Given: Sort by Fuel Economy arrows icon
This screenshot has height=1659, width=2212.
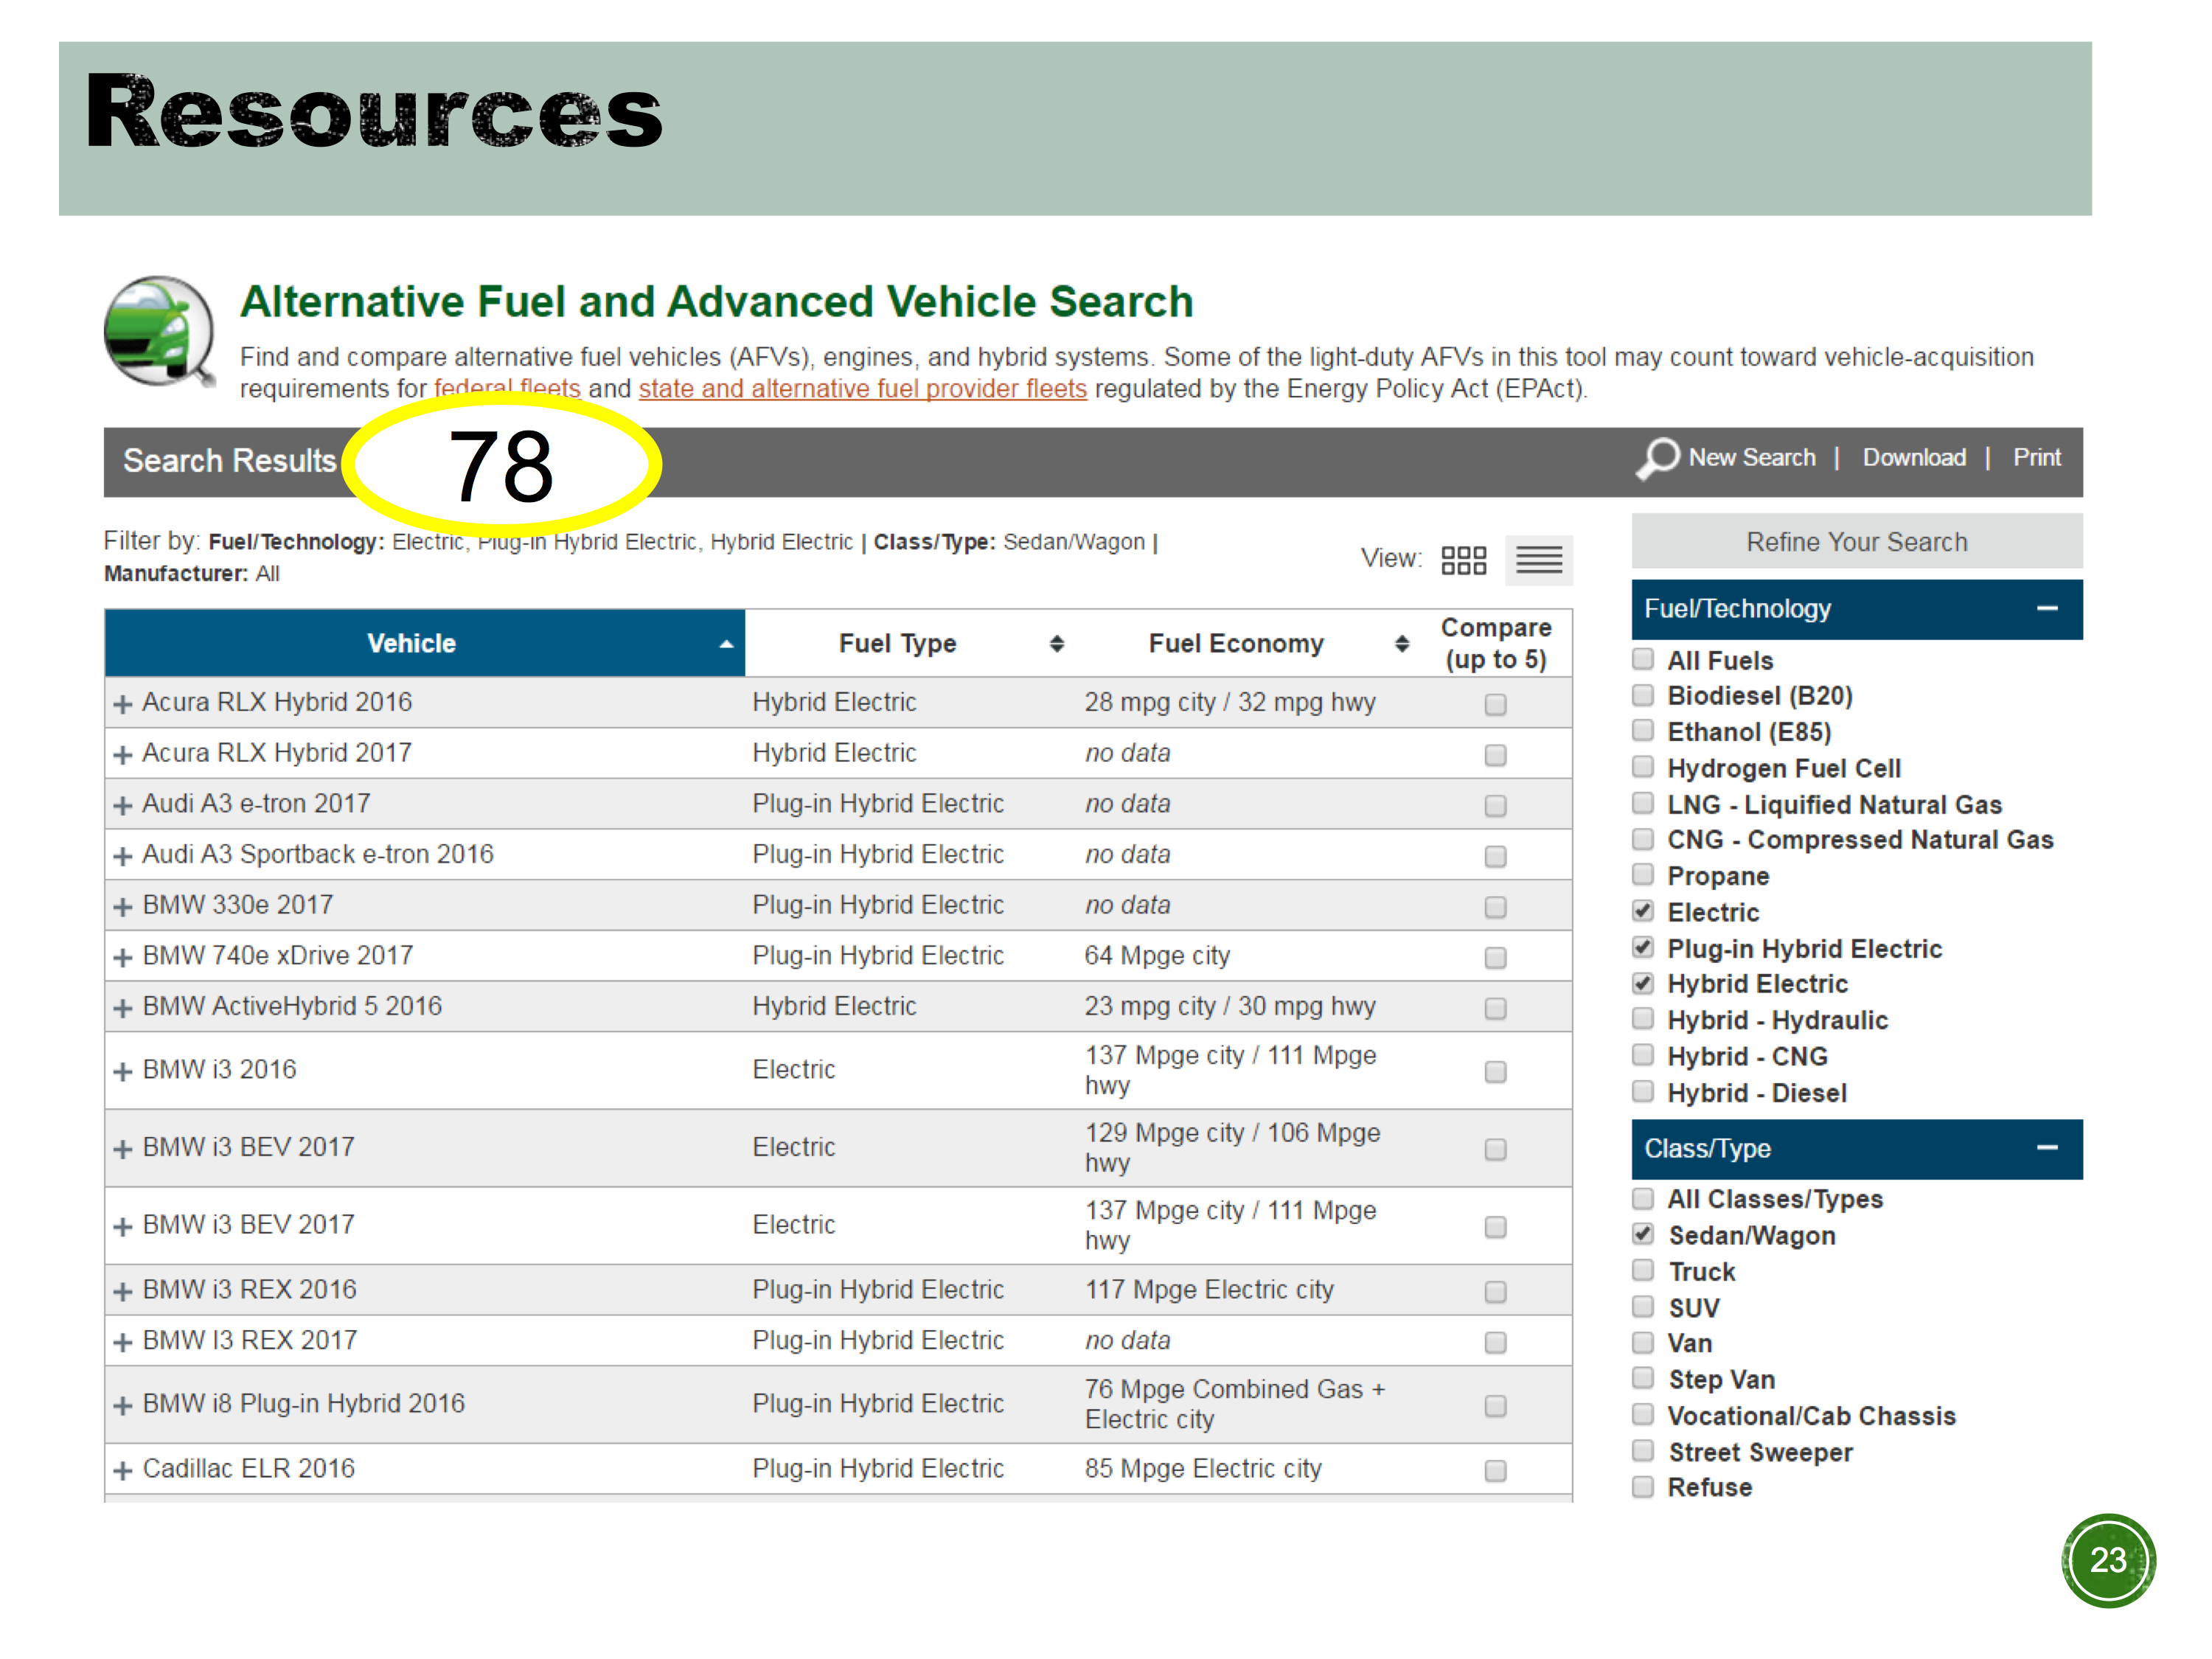Looking at the screenshot, I should (1402, 644).
